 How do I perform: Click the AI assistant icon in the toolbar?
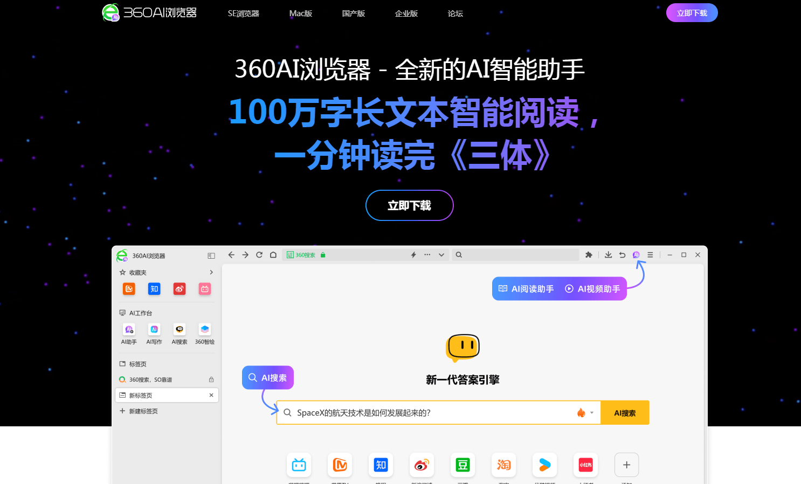click(x=636, y=254)
